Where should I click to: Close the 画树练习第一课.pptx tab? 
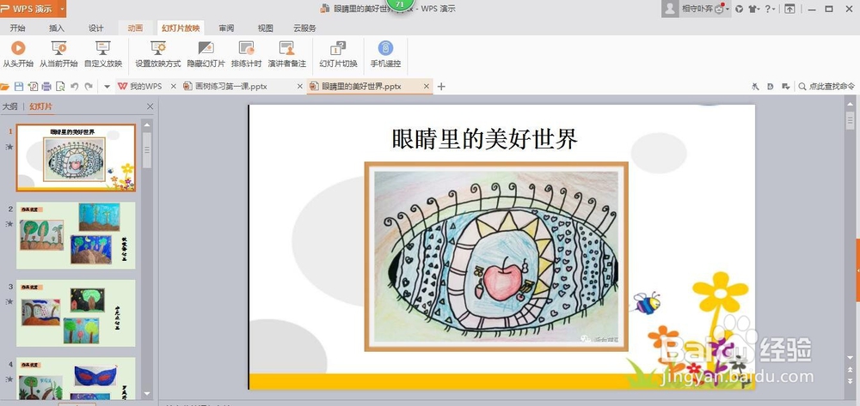299,87
